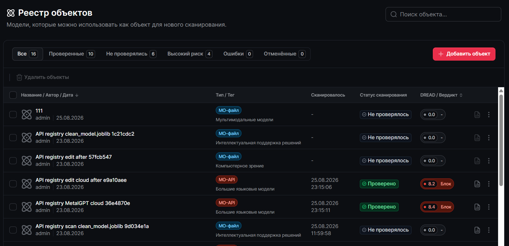Select the Все tab

tap(27, 54)
